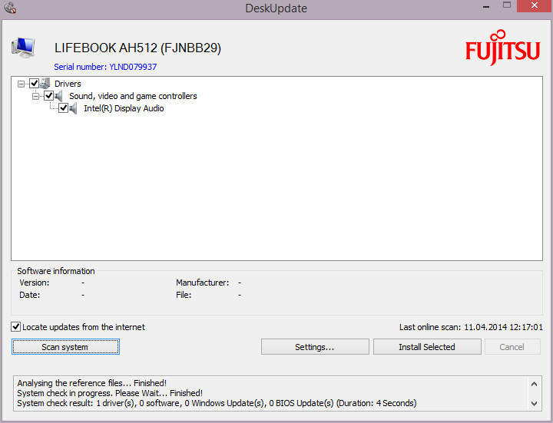Click the System check in progress log line

coord(110,393)
